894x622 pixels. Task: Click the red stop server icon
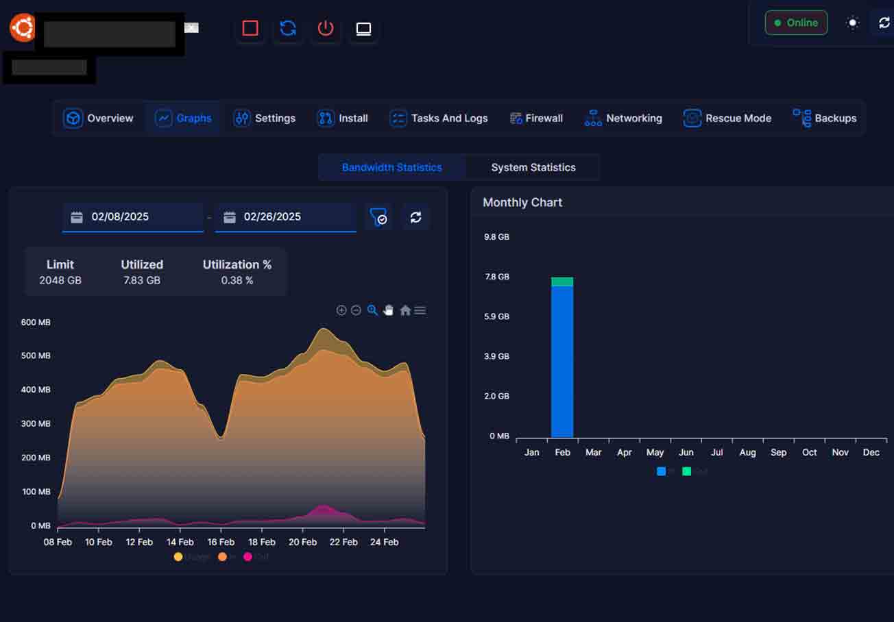coord(250,28)
